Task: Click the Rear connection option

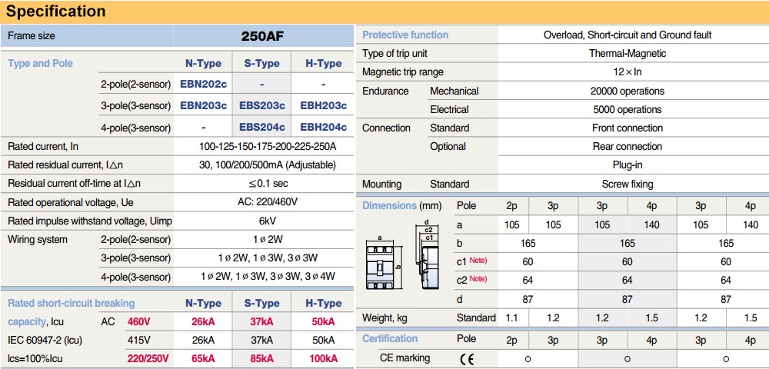Action: click(628, 147)
